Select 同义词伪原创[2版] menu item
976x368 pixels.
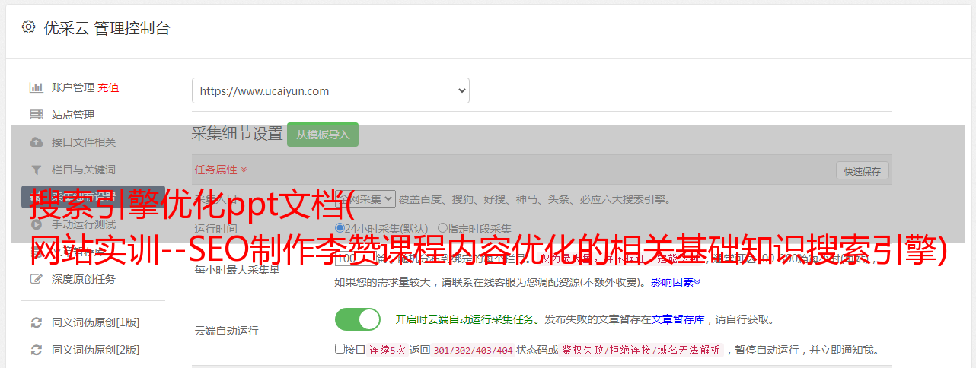point(96,350)
